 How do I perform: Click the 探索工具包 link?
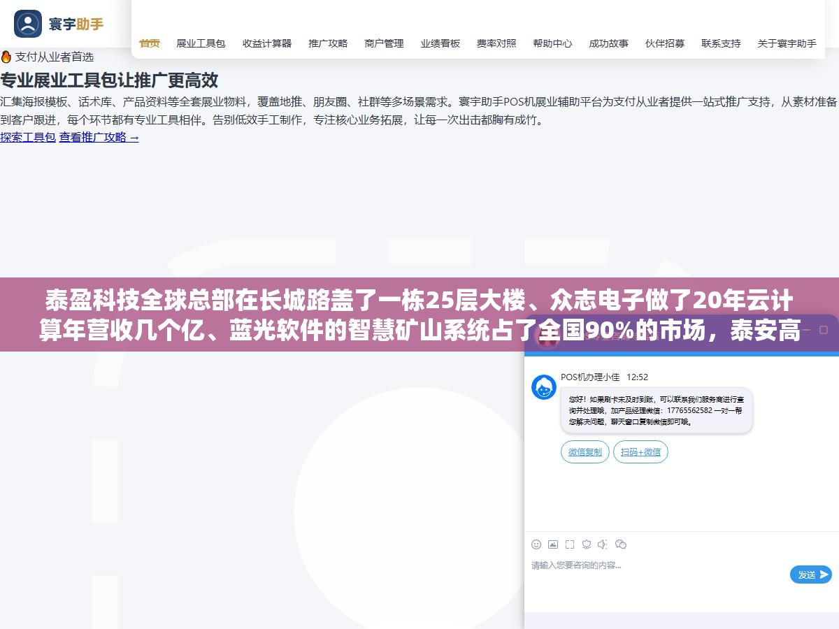28,137
